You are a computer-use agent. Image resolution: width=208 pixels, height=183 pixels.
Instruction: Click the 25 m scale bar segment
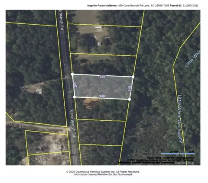pyautogui.click(x=187, y=154)
